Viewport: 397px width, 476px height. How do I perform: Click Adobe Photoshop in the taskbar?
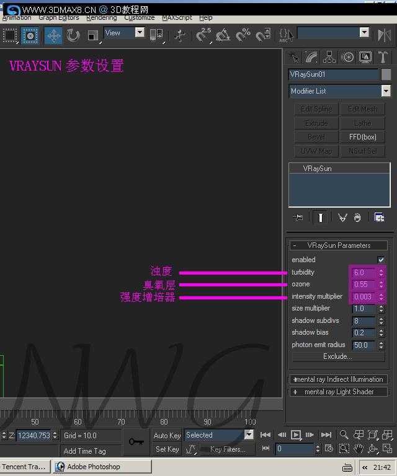pos(102,467)
